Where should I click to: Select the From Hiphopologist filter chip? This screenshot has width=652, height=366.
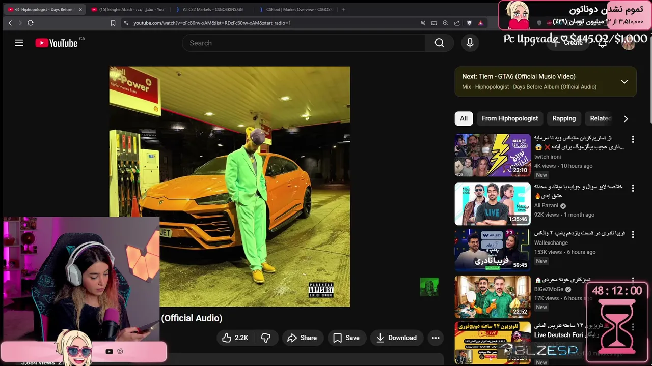(x=510, y=118)
